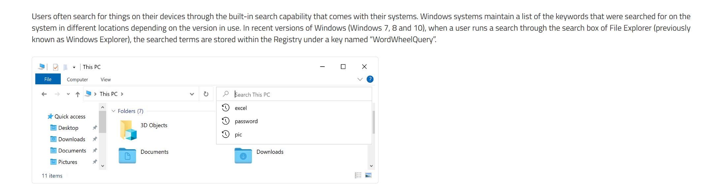This screenshot has width=706, height=196.
Task: Collapse the Folders (7) group
Action: 113,111
